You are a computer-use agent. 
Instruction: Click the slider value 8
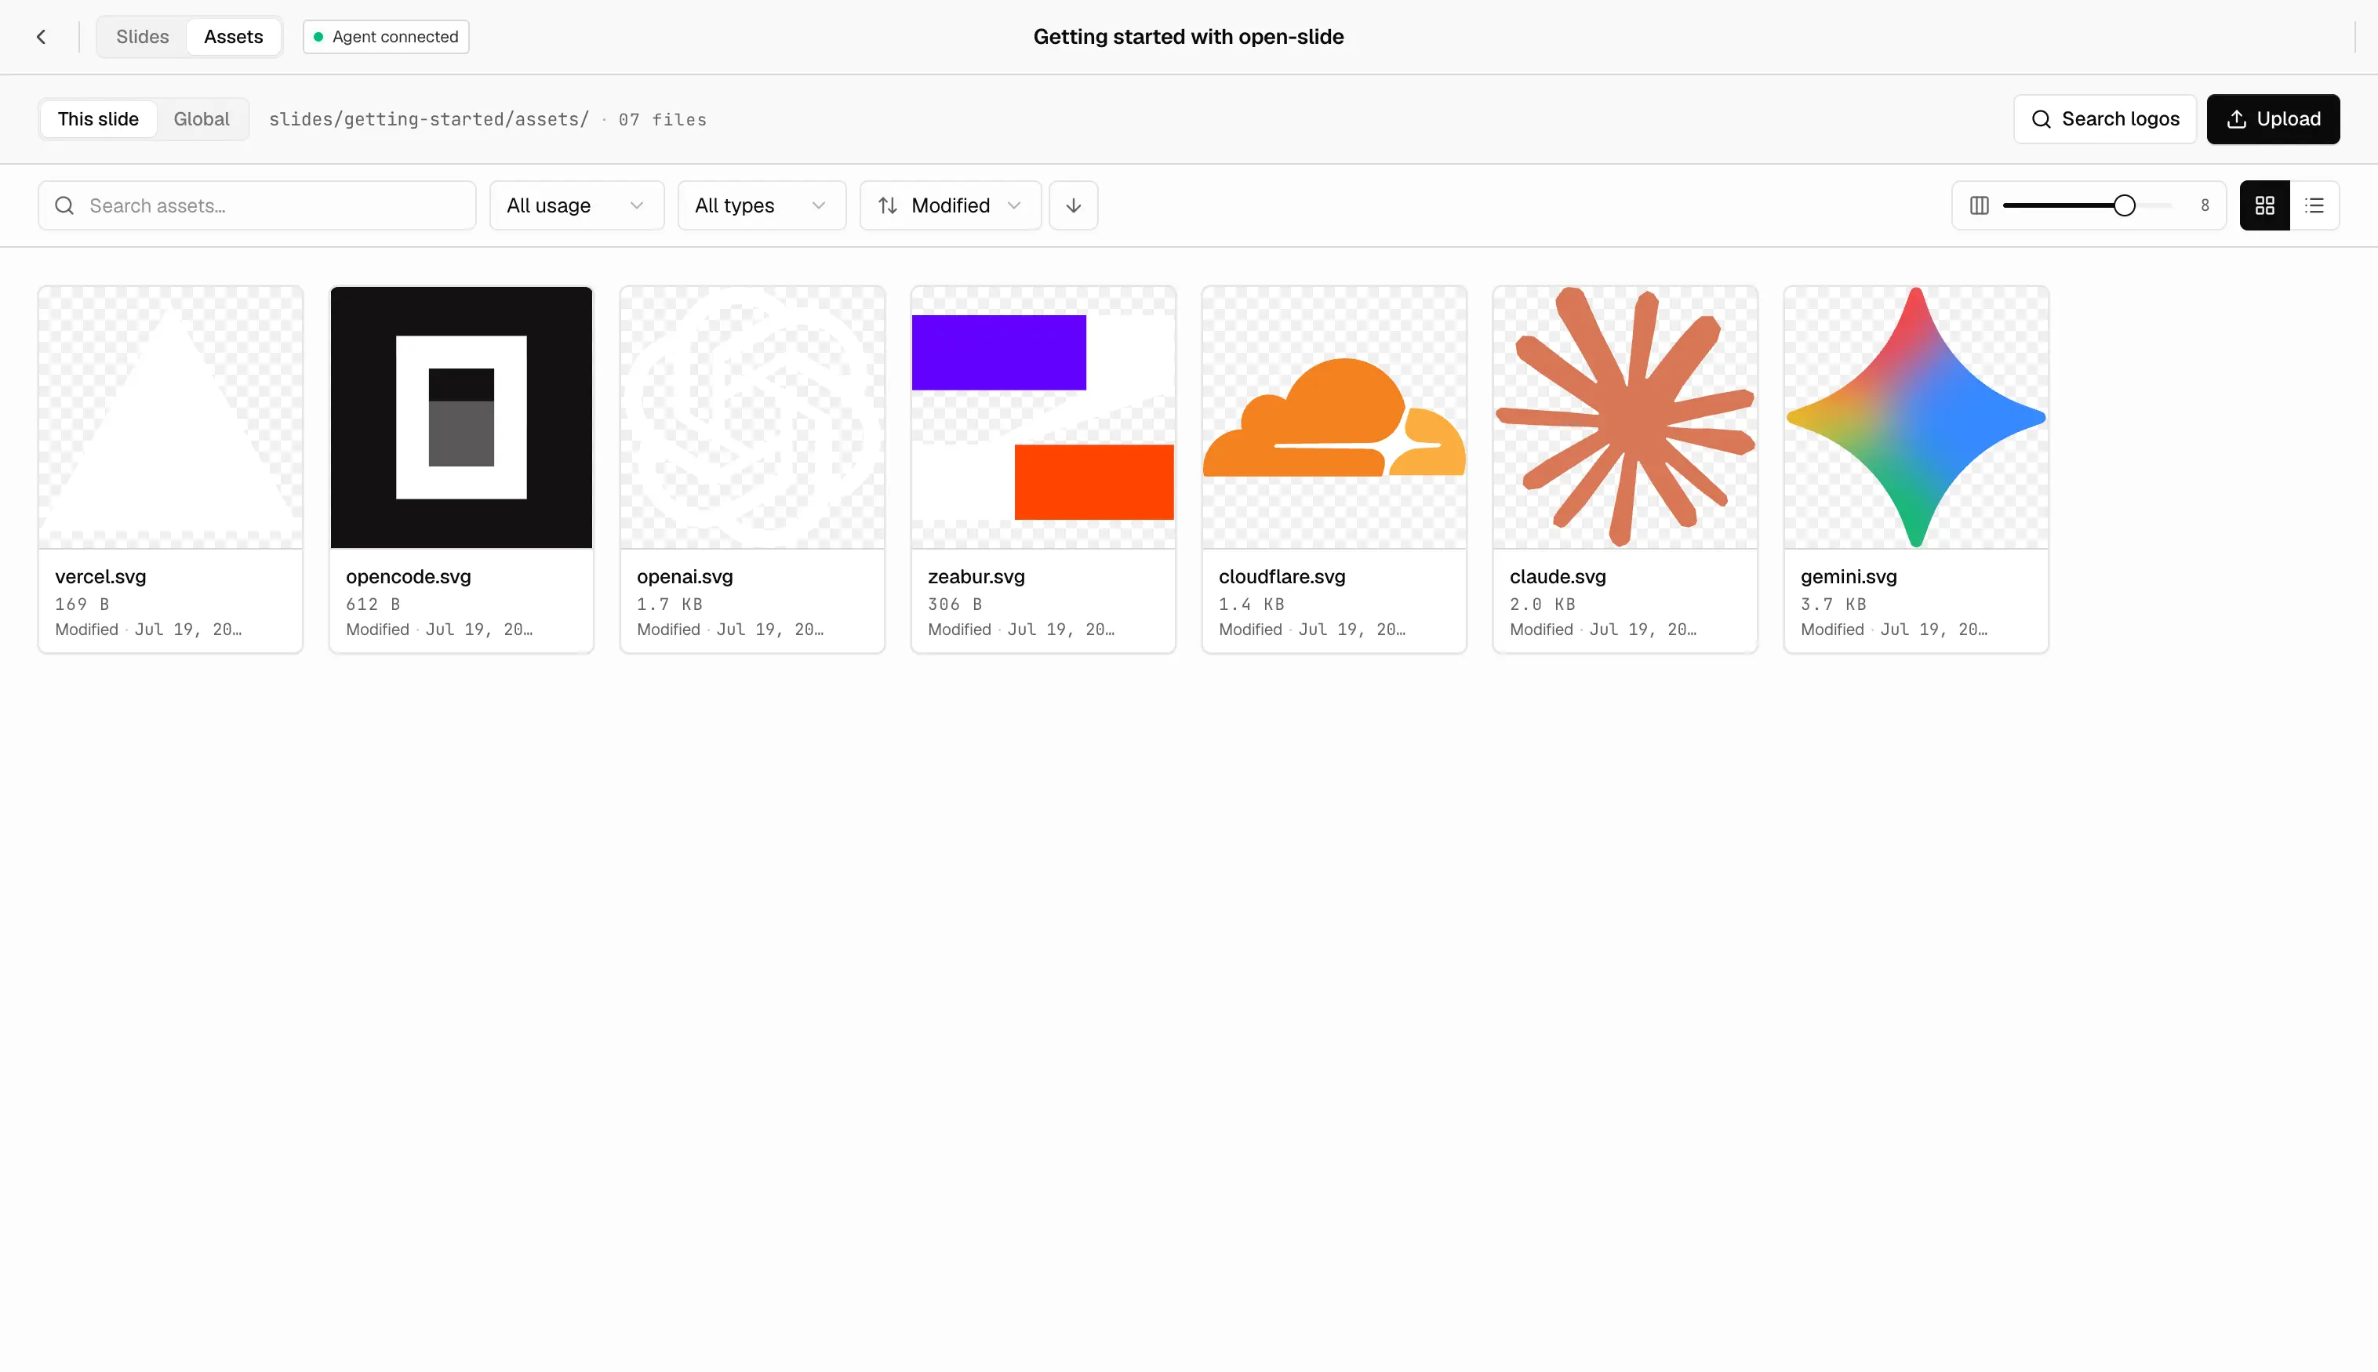2205,205
